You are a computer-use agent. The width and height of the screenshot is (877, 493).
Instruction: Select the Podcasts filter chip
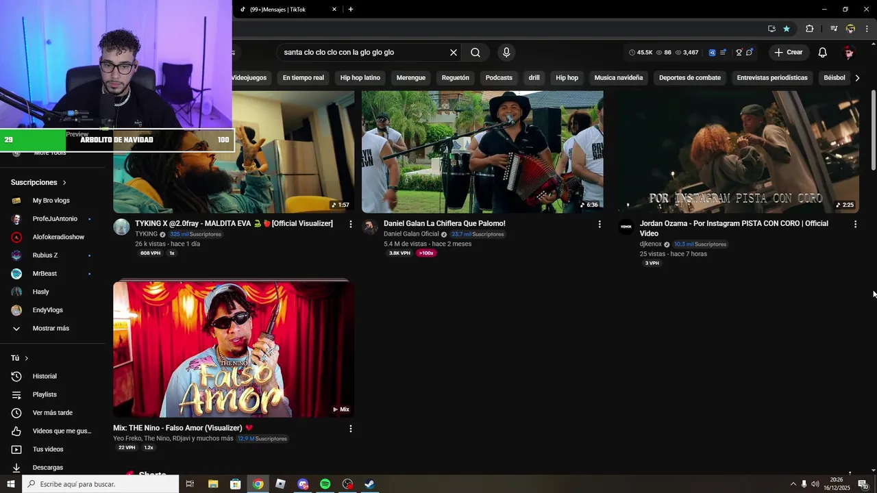tap(499, 78)
